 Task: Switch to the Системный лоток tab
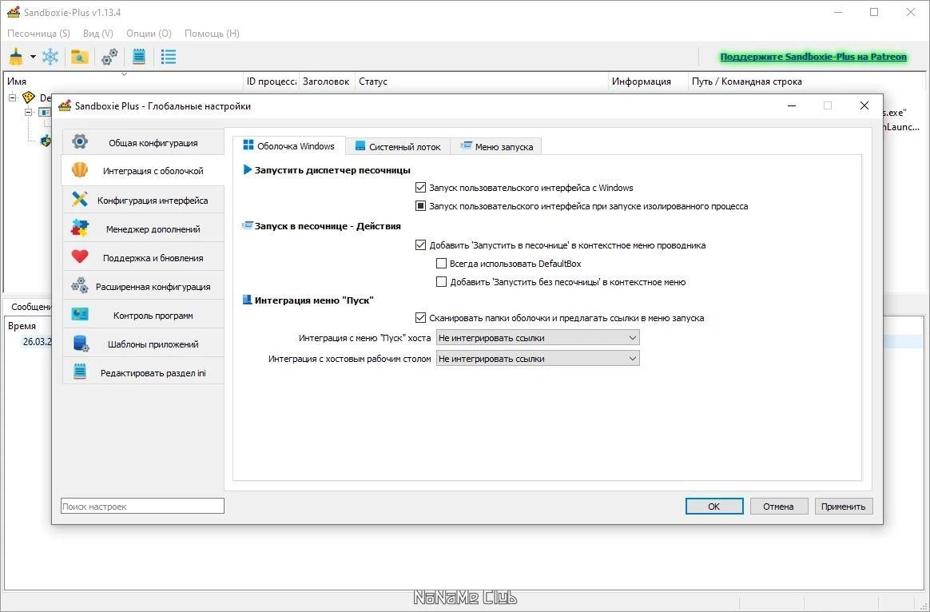(x=398, y=146)
